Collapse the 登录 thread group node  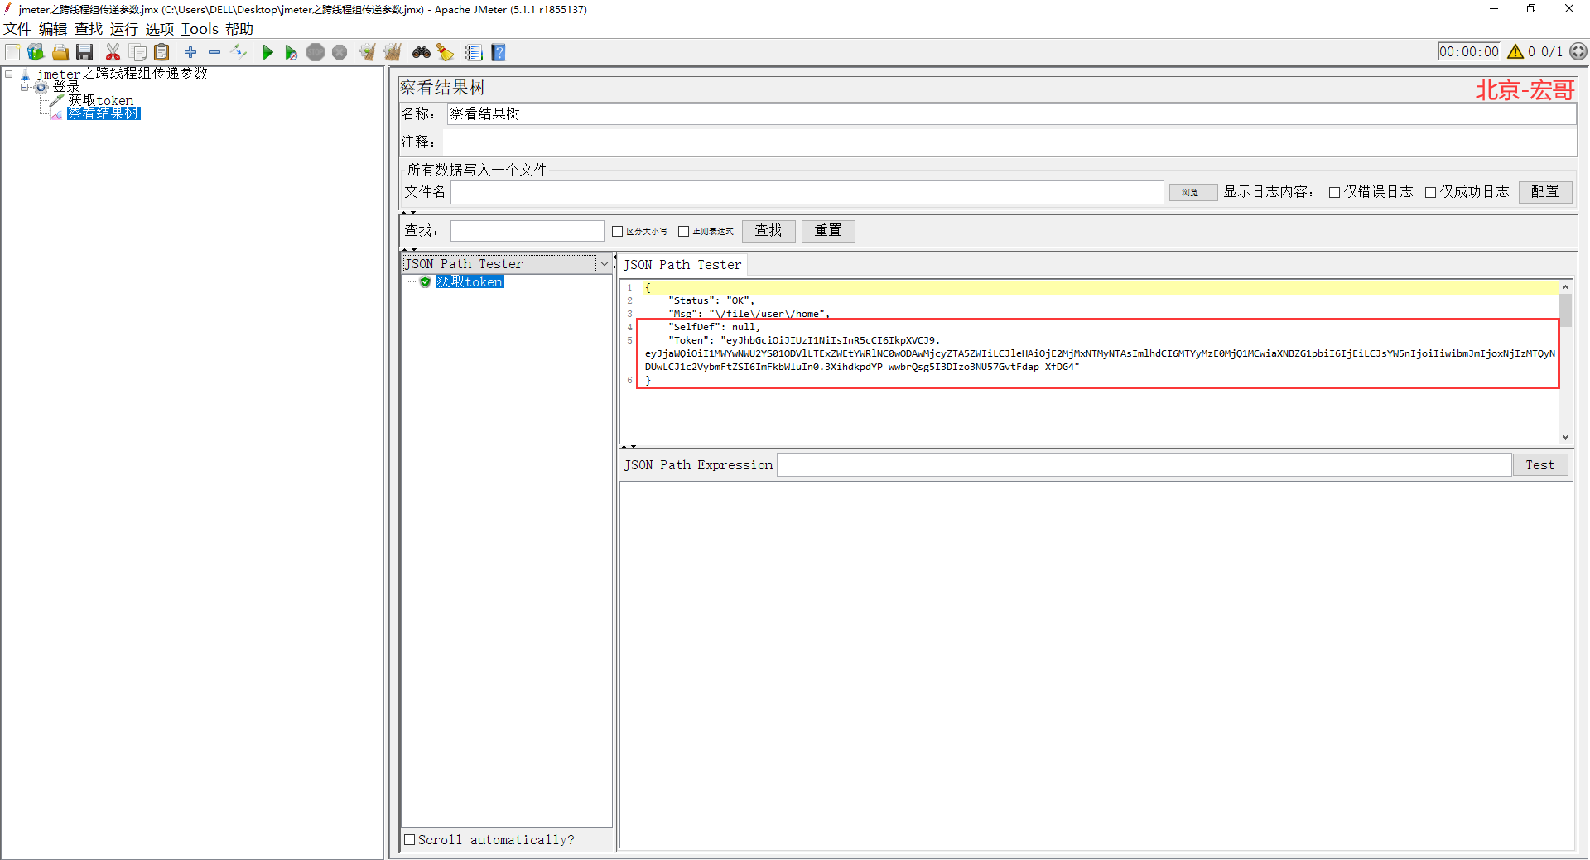coord(24,87)
